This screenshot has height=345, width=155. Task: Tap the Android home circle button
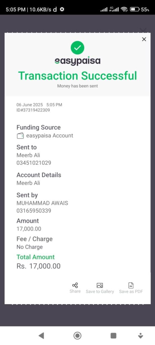(x=77, y=336)
